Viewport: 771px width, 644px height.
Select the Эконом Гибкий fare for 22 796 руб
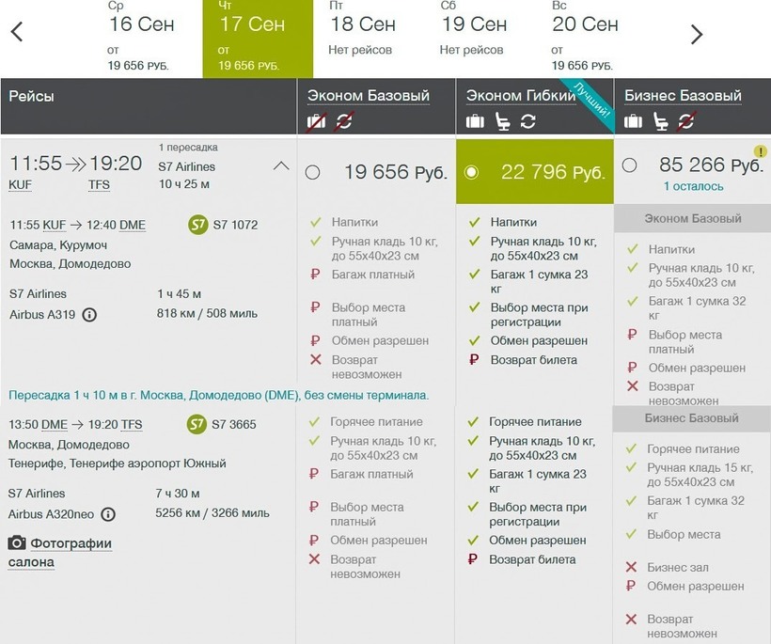(472, 172)
